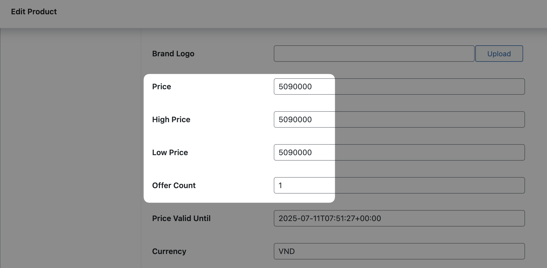This screenshot has width=547, height=268.
Task: Click the Currency label
Action: 169,251
